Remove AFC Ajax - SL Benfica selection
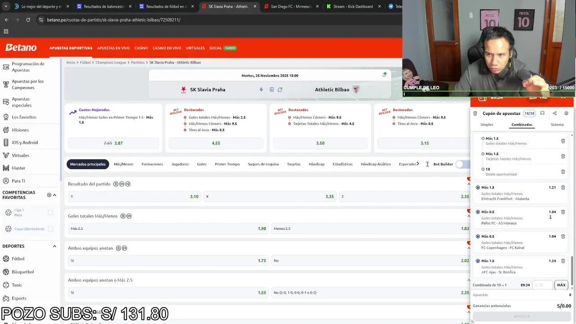 [563, 261]
